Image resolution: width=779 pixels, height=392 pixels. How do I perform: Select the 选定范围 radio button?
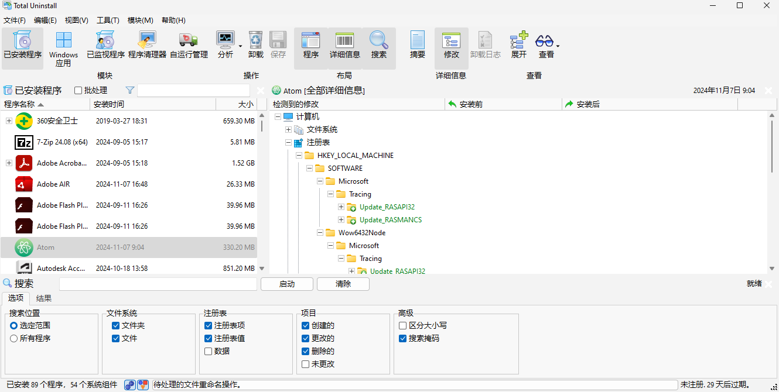coord(14,325)
